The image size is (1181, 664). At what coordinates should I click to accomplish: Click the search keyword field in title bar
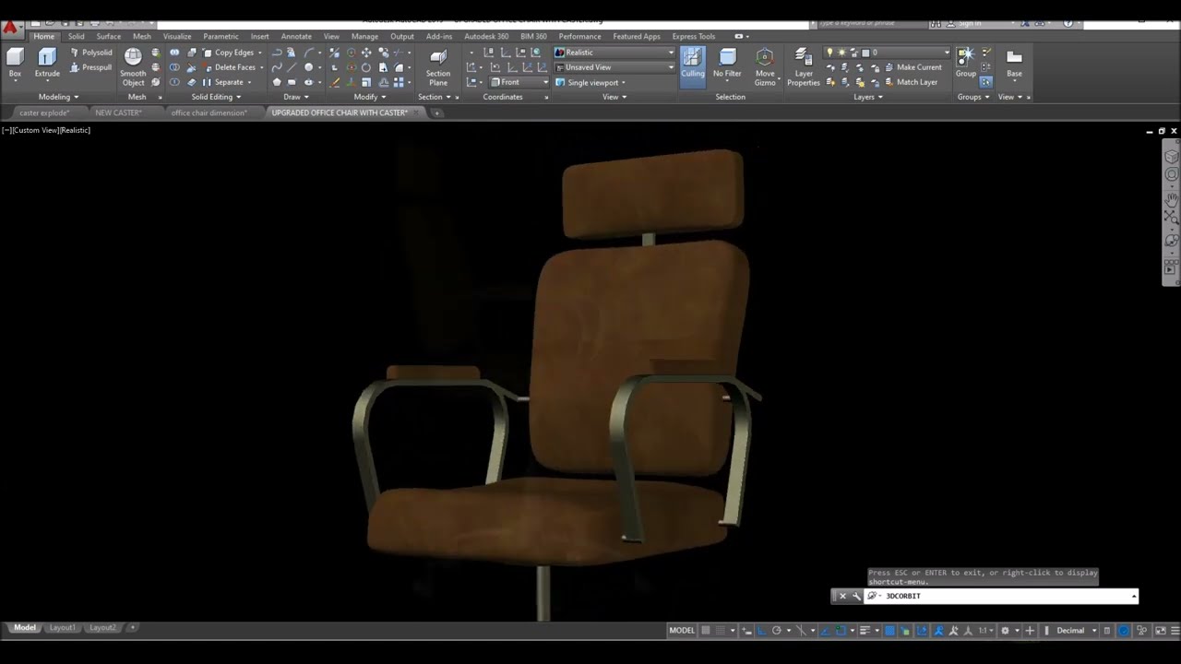pyautogui.click(x=874, y=22)
